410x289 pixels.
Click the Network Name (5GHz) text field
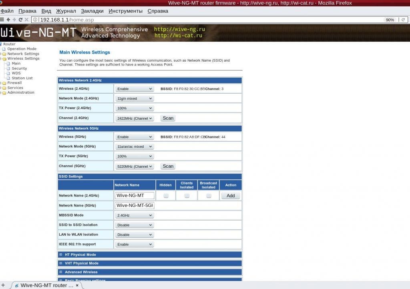135,205
